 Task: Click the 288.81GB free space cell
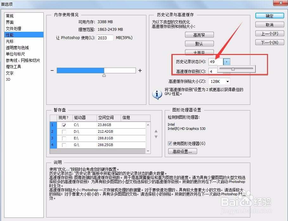105,138
